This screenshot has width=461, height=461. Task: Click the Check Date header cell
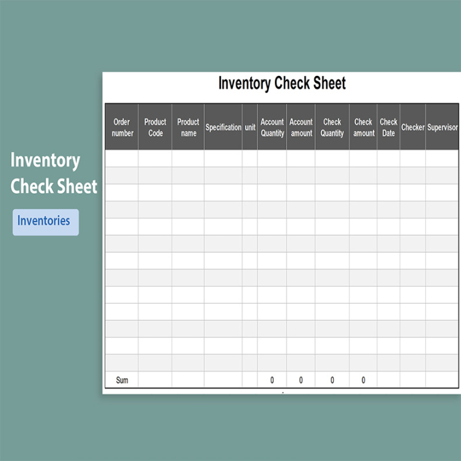[388, 127]
